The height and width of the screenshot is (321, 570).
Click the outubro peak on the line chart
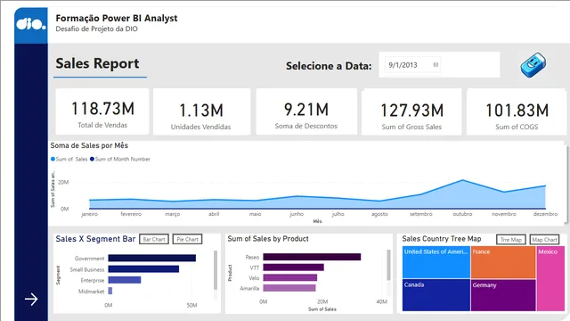(x=462, y=180)
